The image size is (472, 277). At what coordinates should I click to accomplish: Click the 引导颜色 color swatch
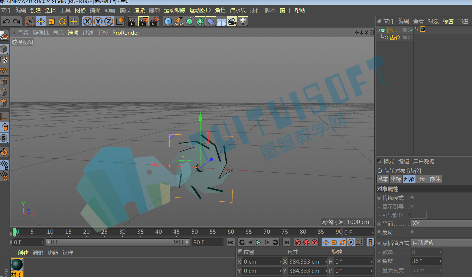pyautogui.click(x=419, y=215)
